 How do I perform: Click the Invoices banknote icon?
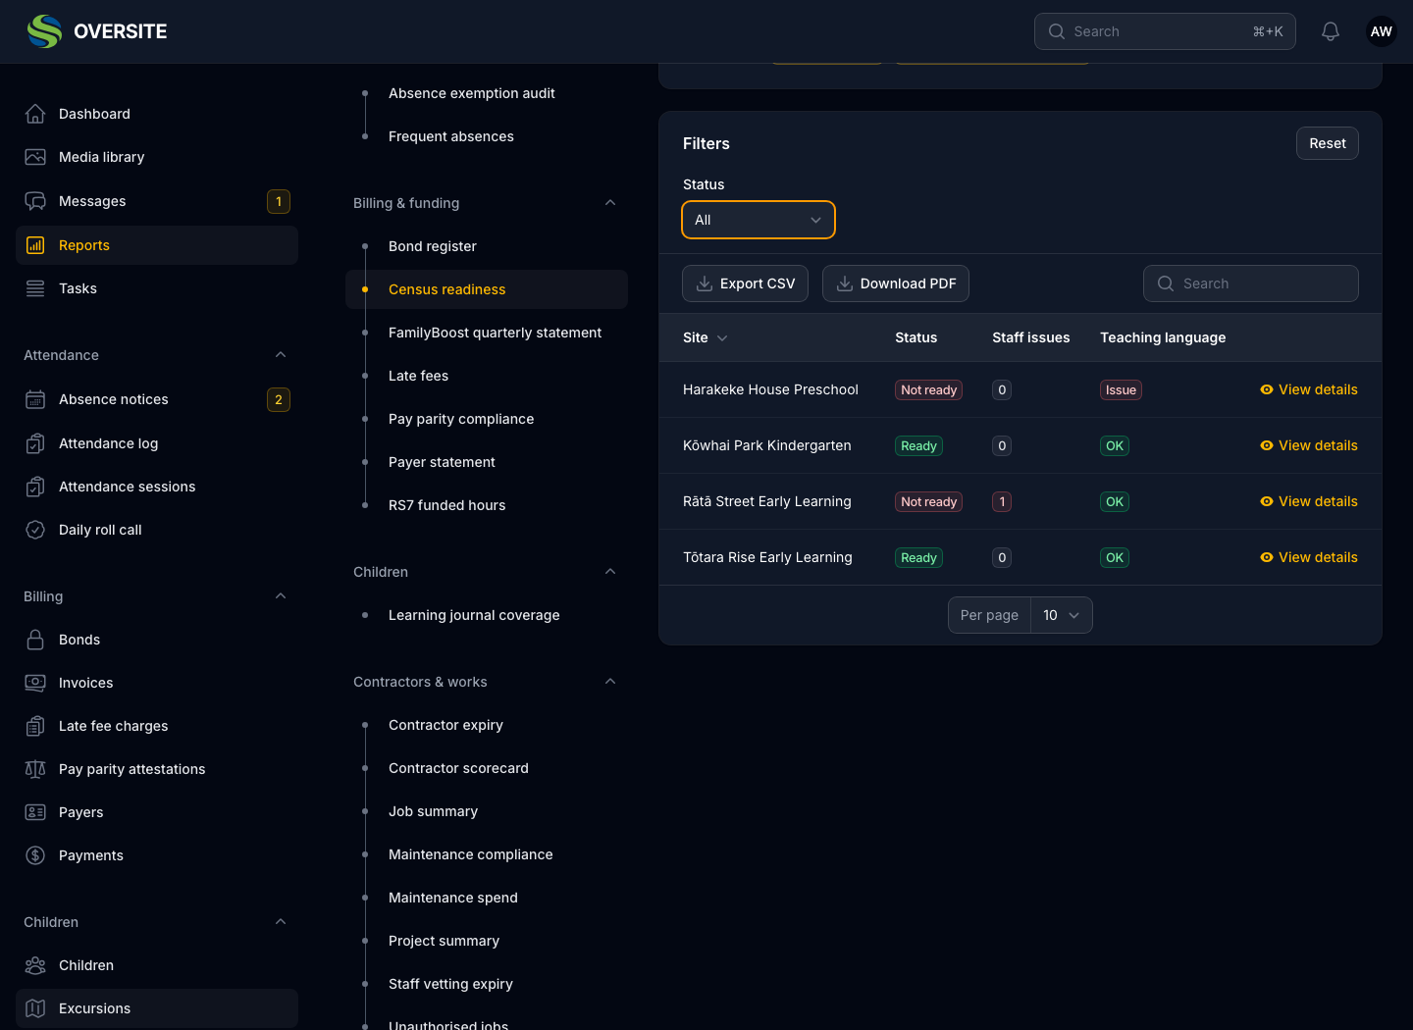35,683
